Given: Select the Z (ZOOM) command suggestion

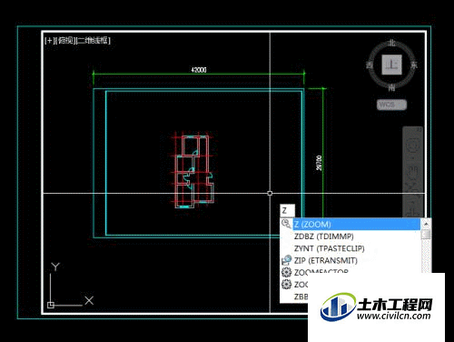Looking at the screenshot, I should (356, 225).
